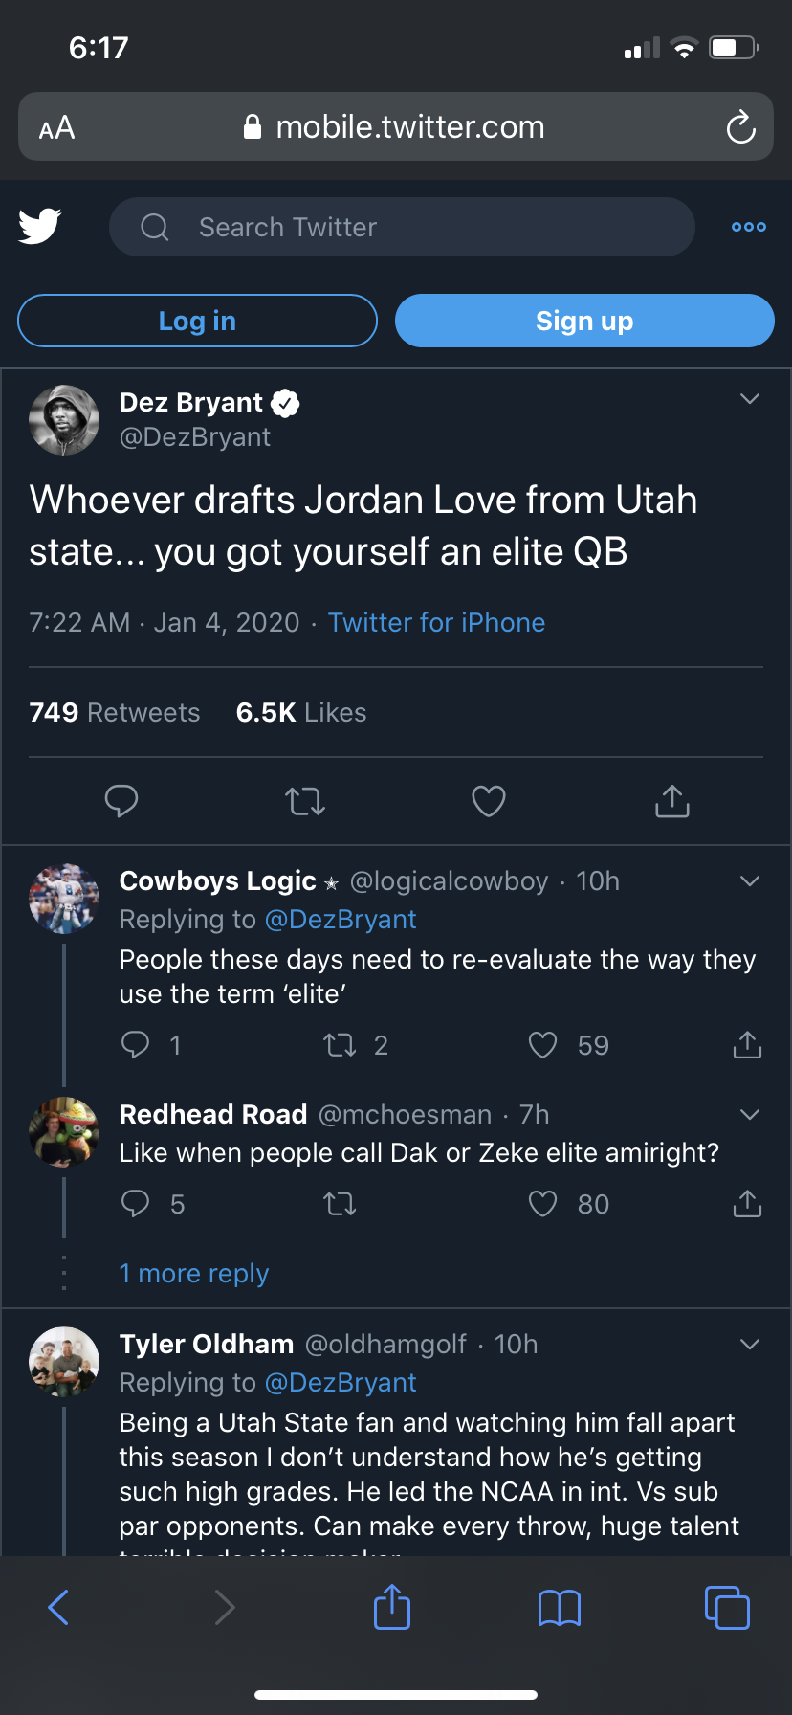Show 1 more reply link
Screen dimensions: 792x1715
(194, 1274)
